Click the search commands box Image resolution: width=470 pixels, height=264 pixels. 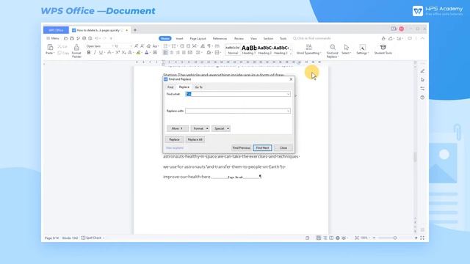click(311, 38)
